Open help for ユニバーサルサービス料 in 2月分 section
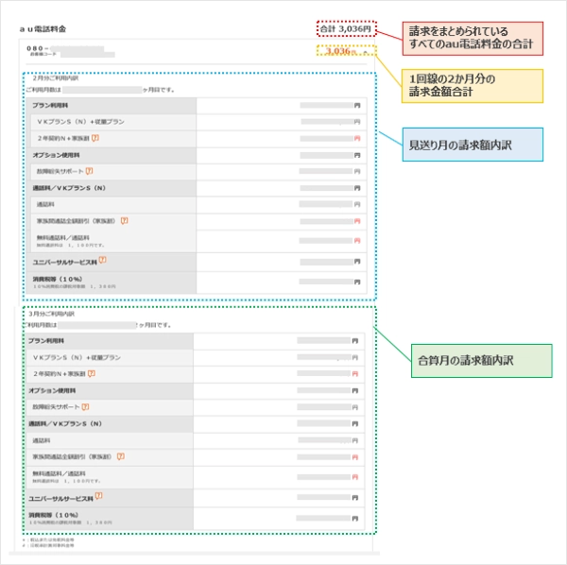 point(102,260)
